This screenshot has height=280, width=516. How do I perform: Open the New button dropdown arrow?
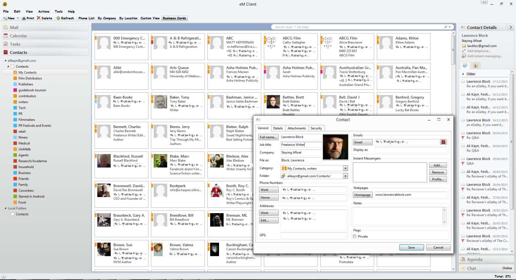(x=18, y=18)
